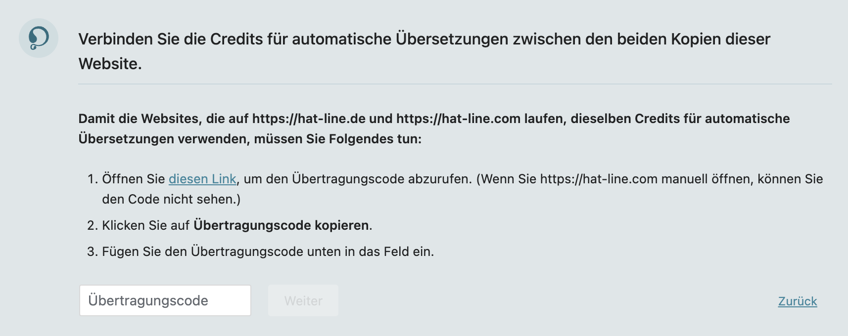This screenshot has width=848, height=336.
Task: Open the 'diesen Link' hyperlink
Action: [202, 179]
